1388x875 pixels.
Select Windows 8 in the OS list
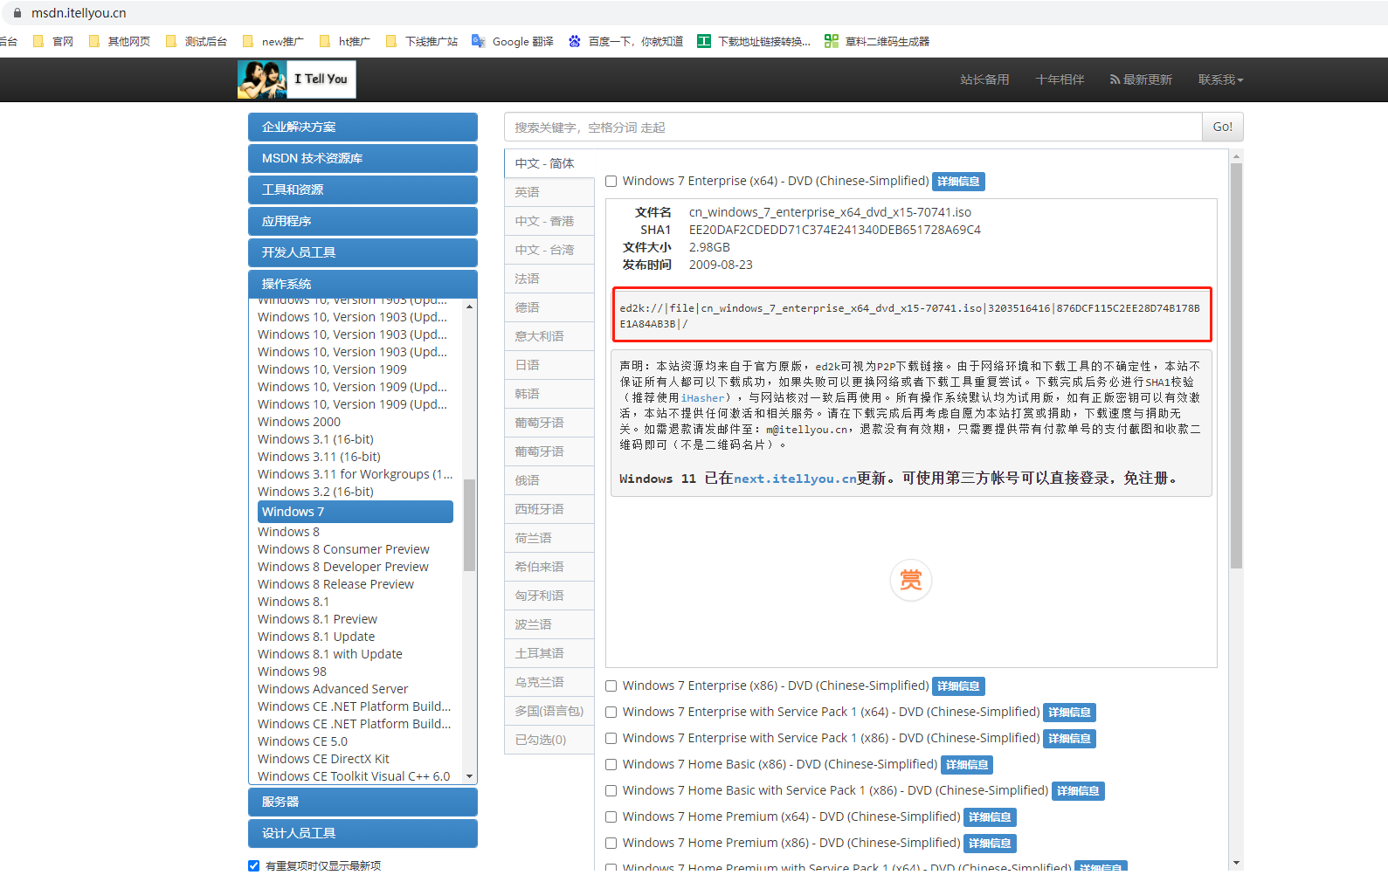288,532
